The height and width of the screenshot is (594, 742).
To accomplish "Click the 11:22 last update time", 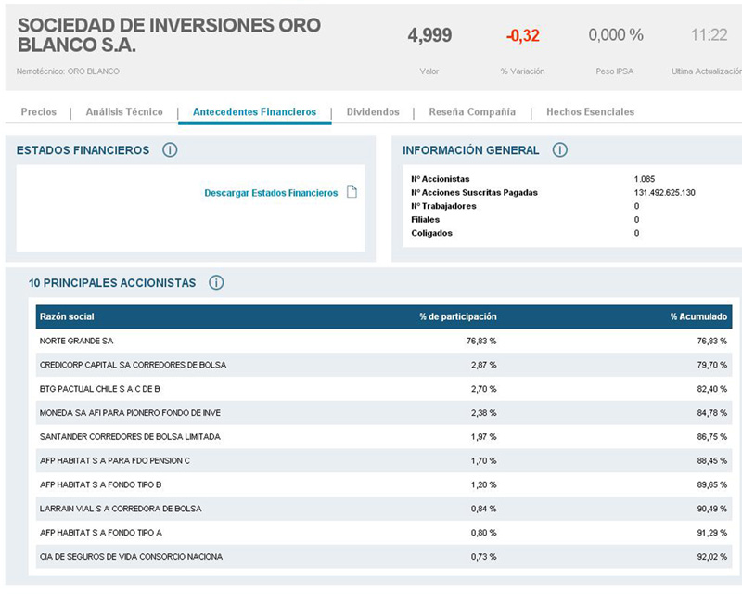I will coord(709,34).
